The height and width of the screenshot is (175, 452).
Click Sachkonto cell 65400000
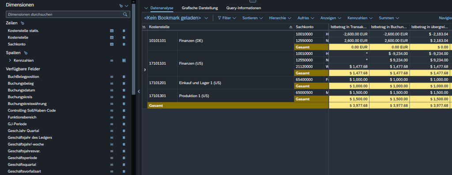309,79
